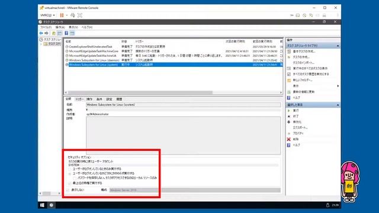Toggle 最上位の特権で実行する checkbox
The image size is (379, 213).
pyautogui.click(x=70, y=183)
